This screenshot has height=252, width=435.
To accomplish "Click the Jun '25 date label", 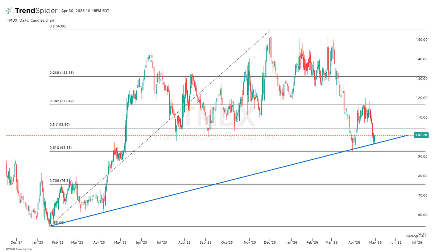I will coord(141,243).
